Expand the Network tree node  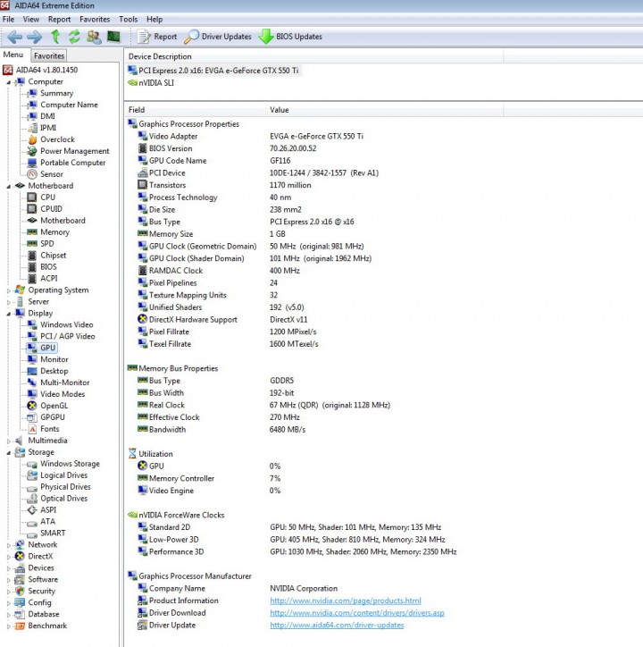pos(9,544)
